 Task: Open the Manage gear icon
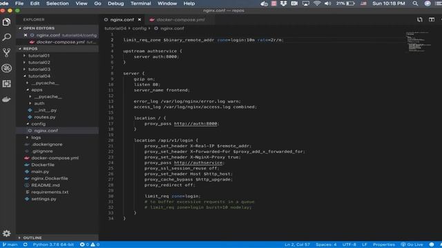[x=6, y=233]
